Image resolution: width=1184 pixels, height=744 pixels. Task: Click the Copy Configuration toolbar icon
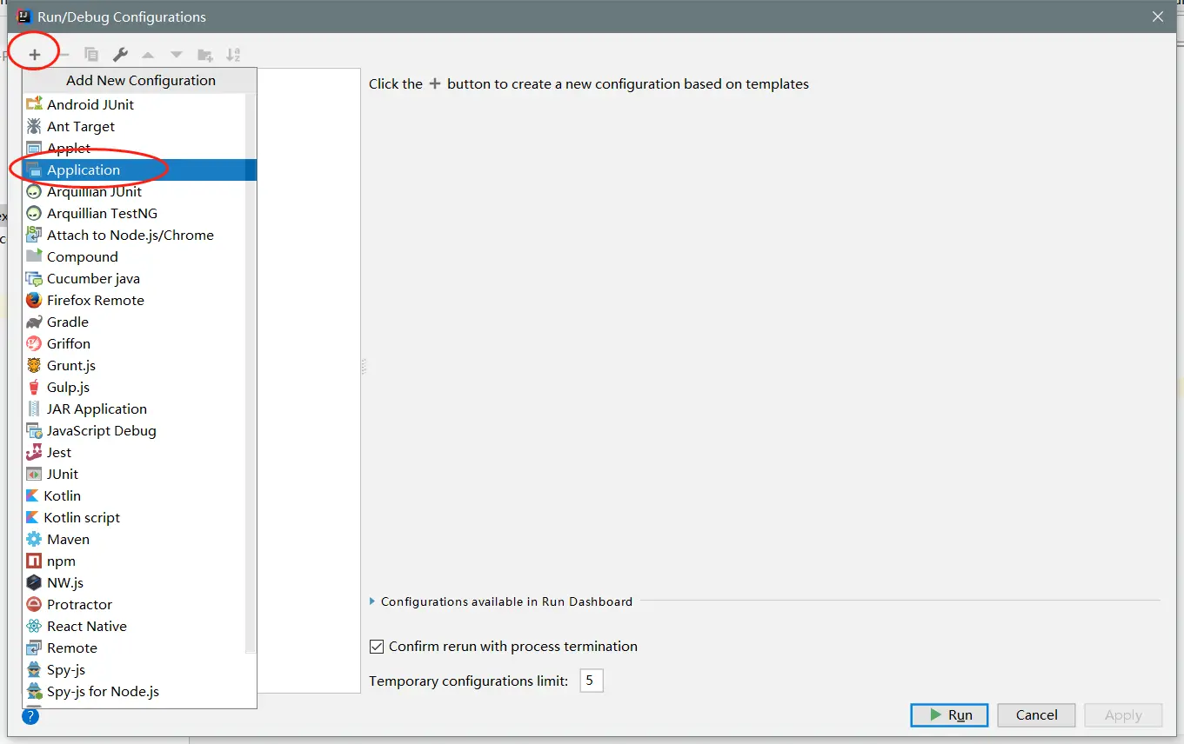[x=91, y=55]
